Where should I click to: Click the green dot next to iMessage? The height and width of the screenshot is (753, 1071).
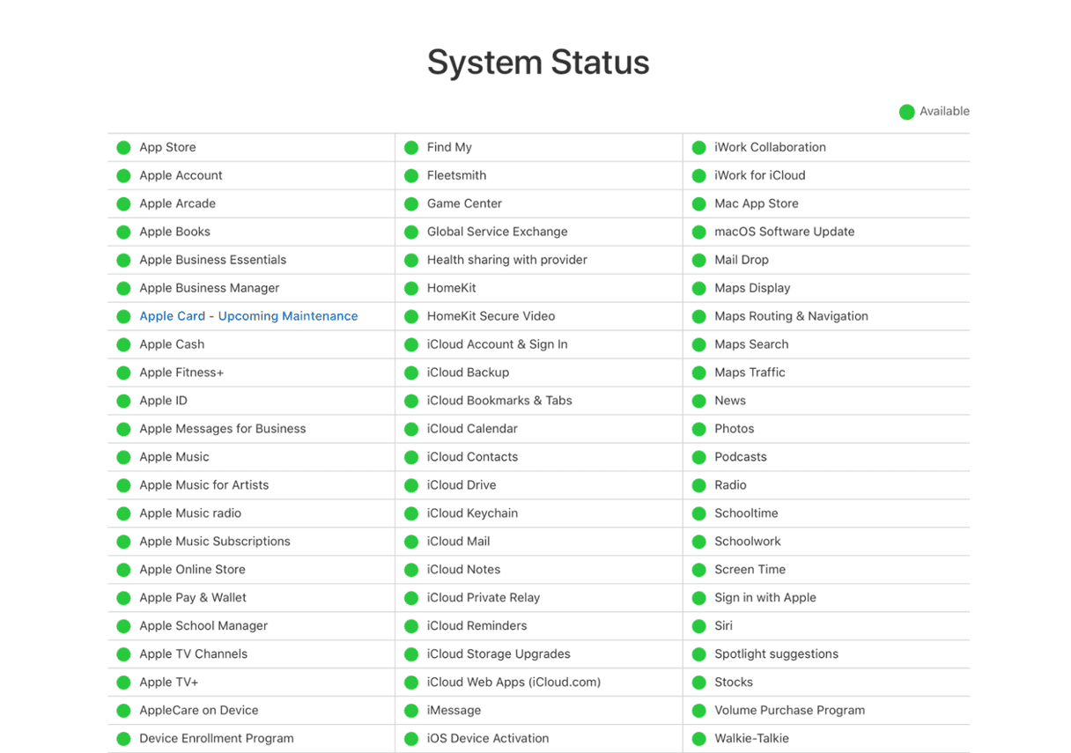(x=411, y=711)
